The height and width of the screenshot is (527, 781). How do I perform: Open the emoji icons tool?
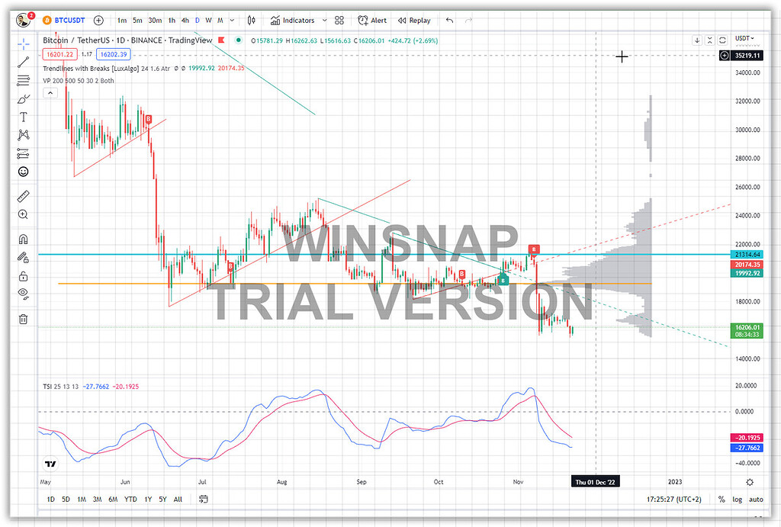point(24,172)
